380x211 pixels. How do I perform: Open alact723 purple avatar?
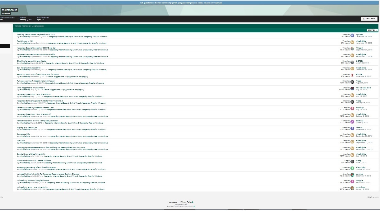pyautogui.click(x=352, y=122)
